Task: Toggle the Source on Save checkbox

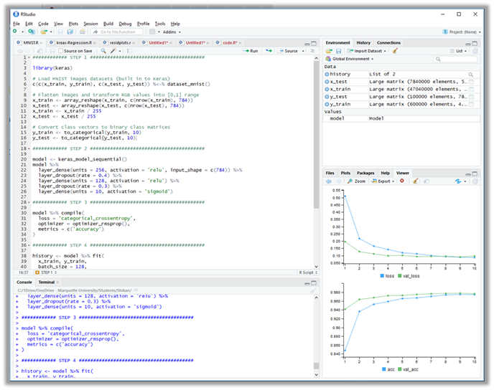Action: click(x=60, y=51)
